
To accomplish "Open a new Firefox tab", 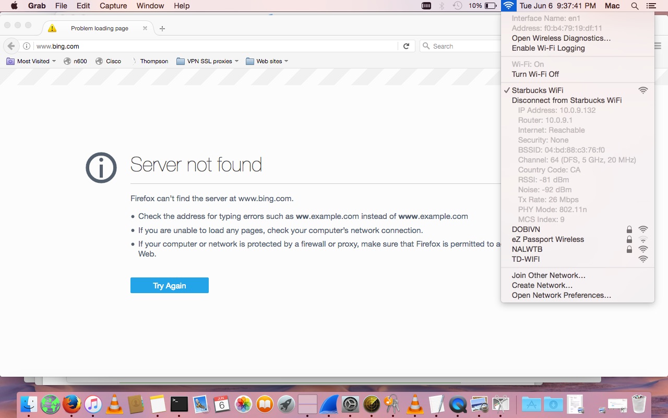I will (x=162, y=28).
